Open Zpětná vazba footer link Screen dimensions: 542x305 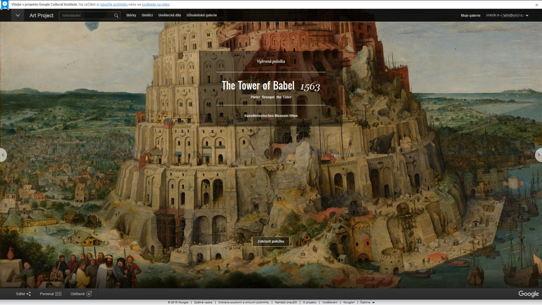203,302
